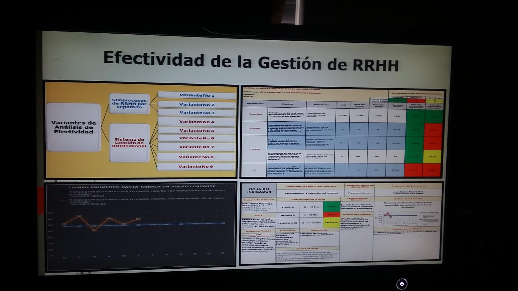518x291 pixels.
Task: Select the Procesos Internos perspective tab
Action: (359, 193)
